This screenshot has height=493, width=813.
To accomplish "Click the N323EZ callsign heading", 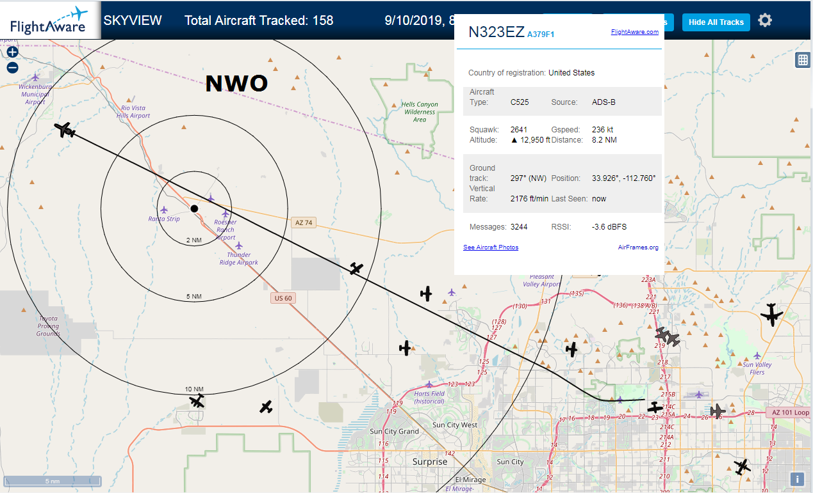I will click(497, 33).
